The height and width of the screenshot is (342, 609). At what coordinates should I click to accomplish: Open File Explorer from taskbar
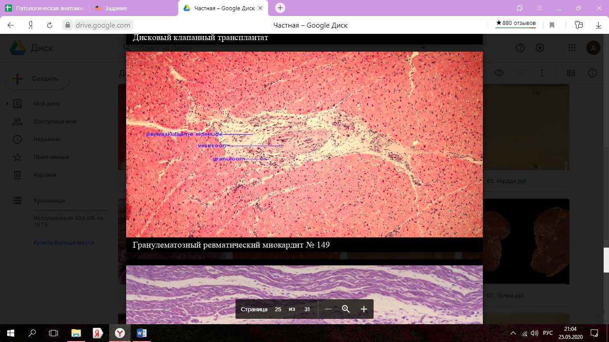76,333
